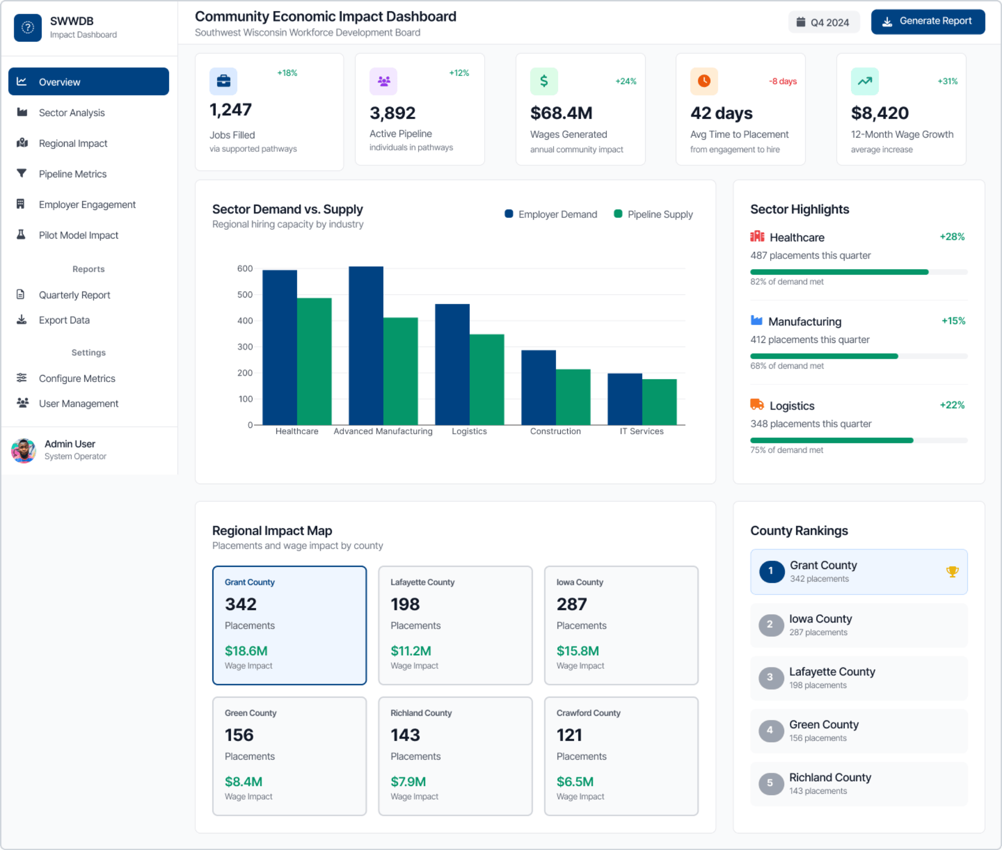Image resolution: width=1002 pixels, height=850 pixels.
Task: Click the trophy icon on Grant County ranking
Action: (952, 571)
